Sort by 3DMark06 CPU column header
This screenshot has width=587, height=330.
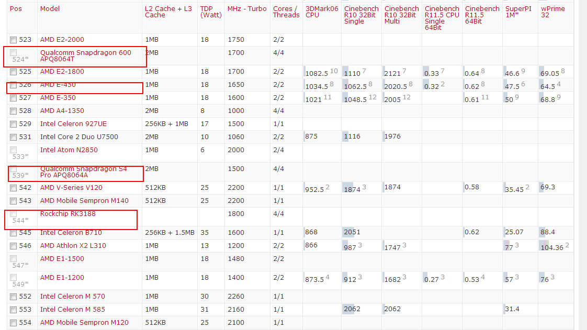point(322,12)
